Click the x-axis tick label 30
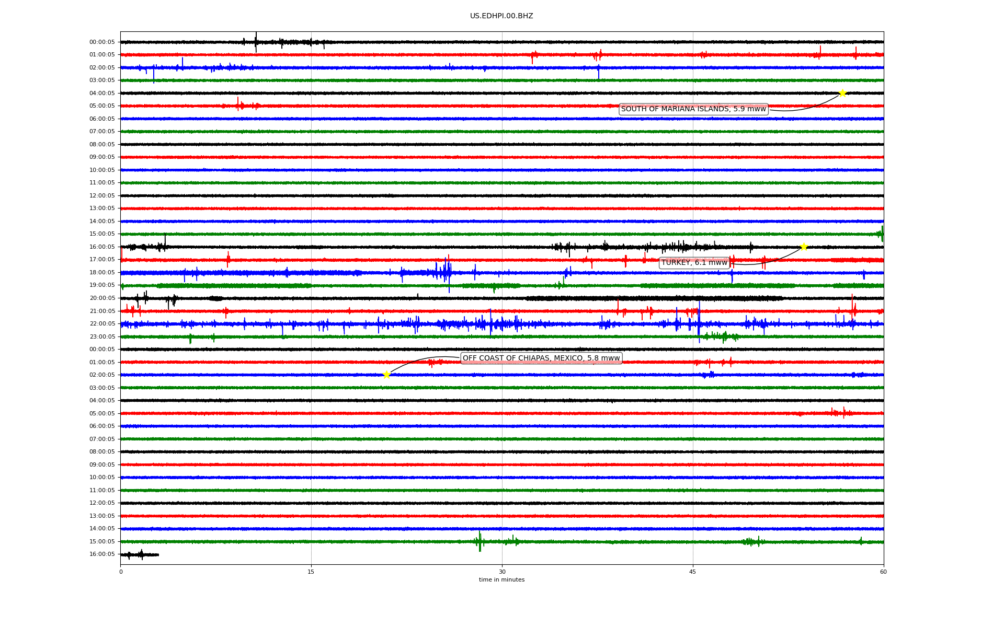Image resolution: width=1004 pixels, height=627 pixels. pyautogui.click(x=502, y=572)
